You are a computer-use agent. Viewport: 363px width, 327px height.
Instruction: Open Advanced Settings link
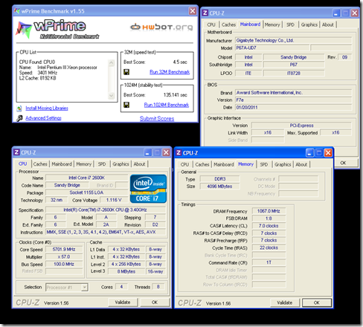coord(43,118)
